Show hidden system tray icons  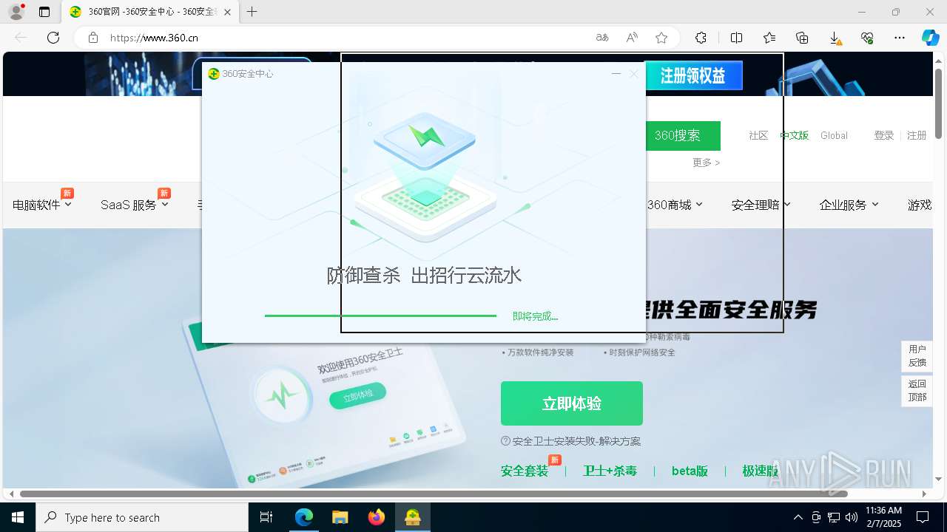[798, 517]
